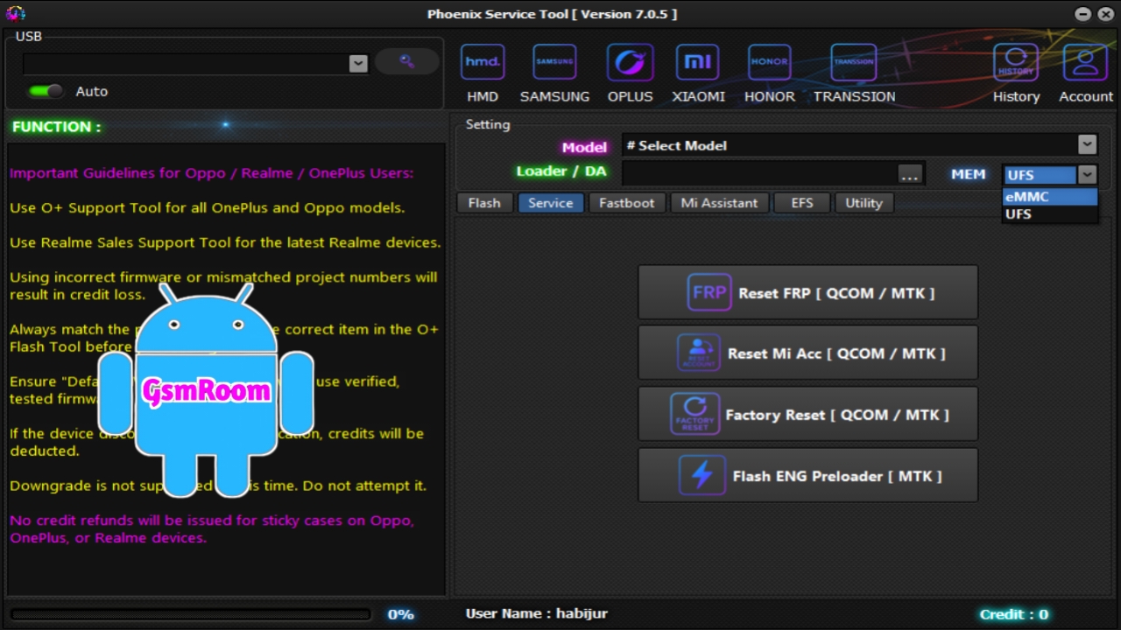Open the Account icon
The image size is (1121, 630).
[x=1085, y=63]
